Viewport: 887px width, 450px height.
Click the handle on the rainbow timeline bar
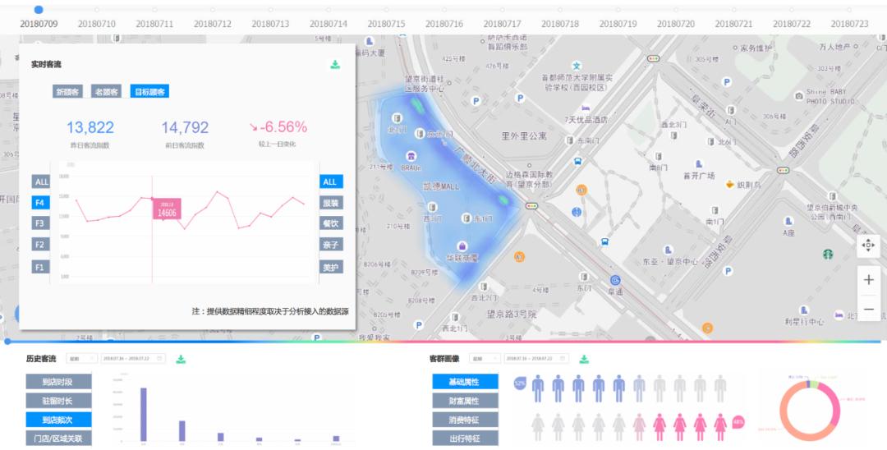tap(7, 342)
